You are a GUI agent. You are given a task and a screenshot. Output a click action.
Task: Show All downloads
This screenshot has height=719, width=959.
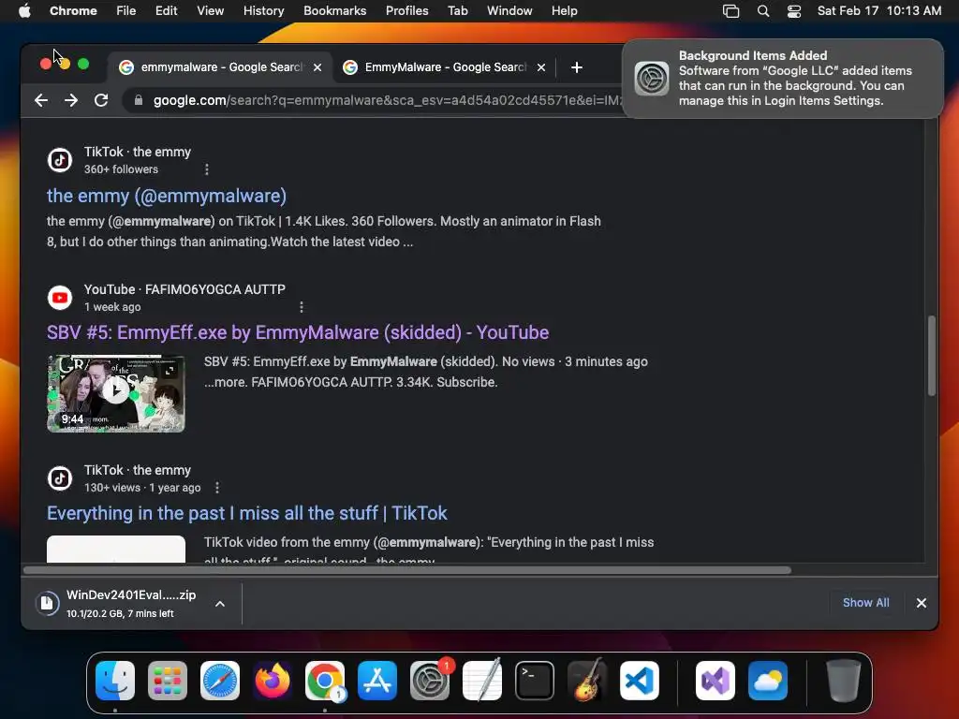pos(865,603)
